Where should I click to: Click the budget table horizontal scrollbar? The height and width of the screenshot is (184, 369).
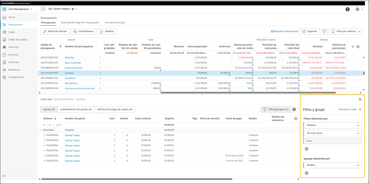click(x=248, y=93)
